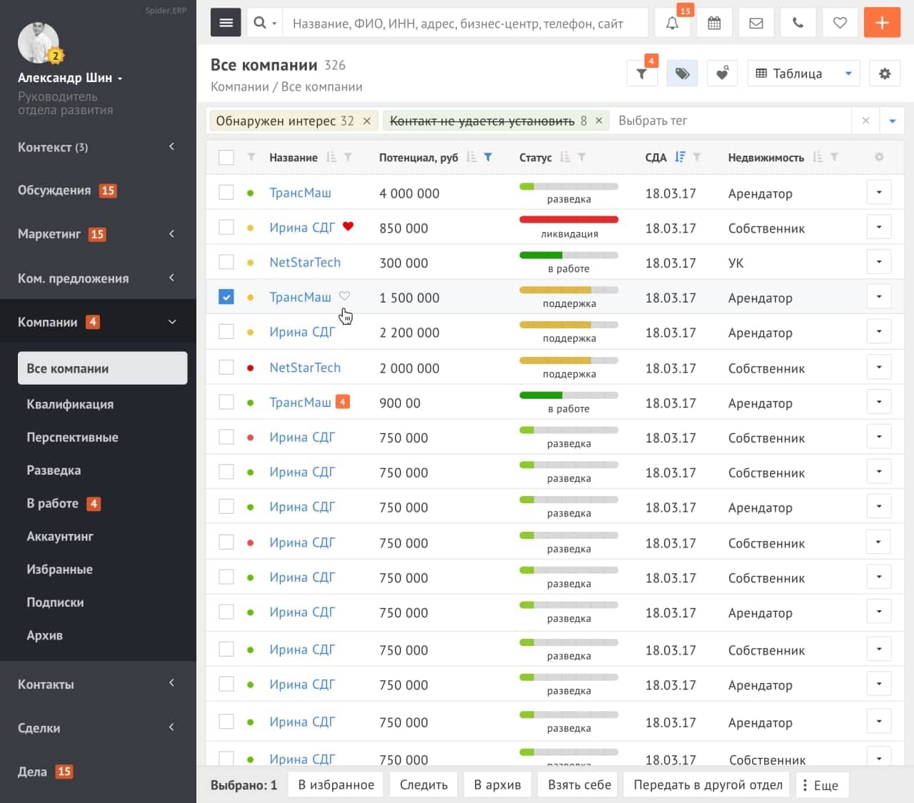914x803 pixels.
Task: Click the В архив button
Action: point(497,784)
